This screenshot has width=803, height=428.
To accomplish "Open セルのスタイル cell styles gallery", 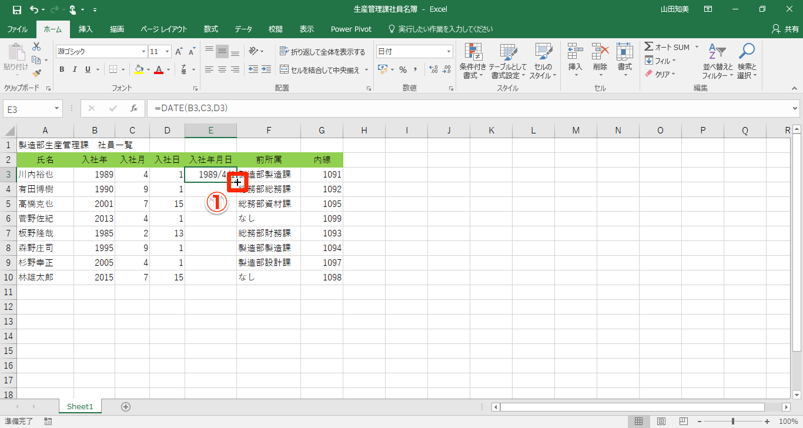I will click(x=543, y=61).
